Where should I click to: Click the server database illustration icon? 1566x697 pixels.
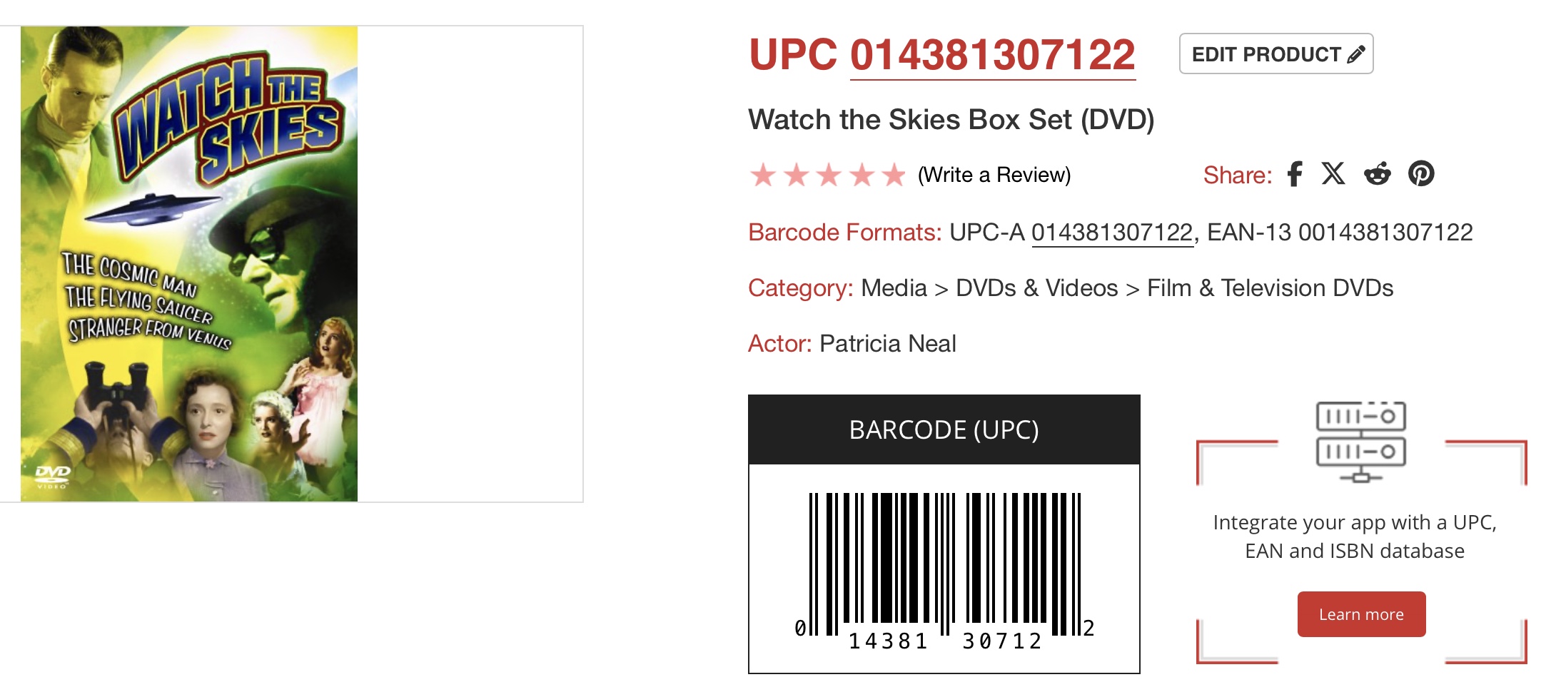coord(1360,441)
